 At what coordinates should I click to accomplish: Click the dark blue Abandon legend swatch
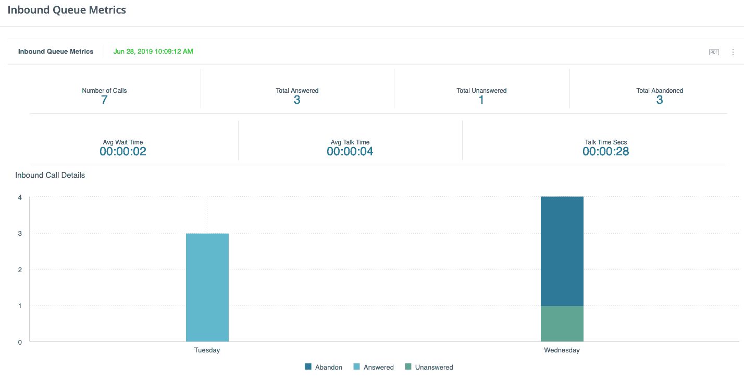click(x=308, y=367)
